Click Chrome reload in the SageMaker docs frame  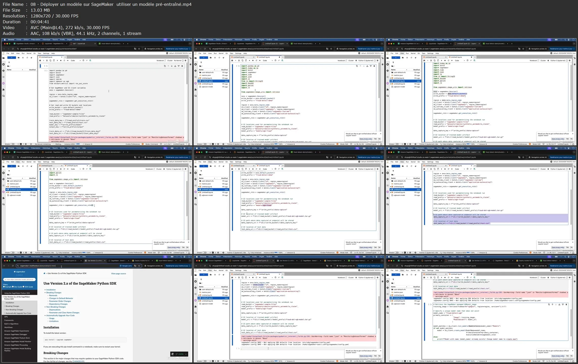pyautogui.click(x=13, y=266)
